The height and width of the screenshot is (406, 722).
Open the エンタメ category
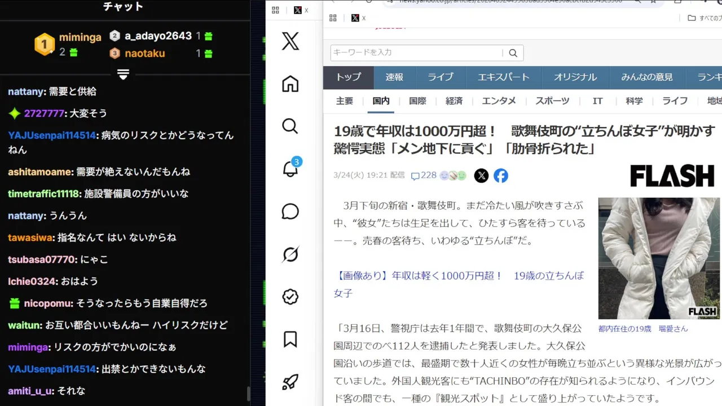[499, 101]
